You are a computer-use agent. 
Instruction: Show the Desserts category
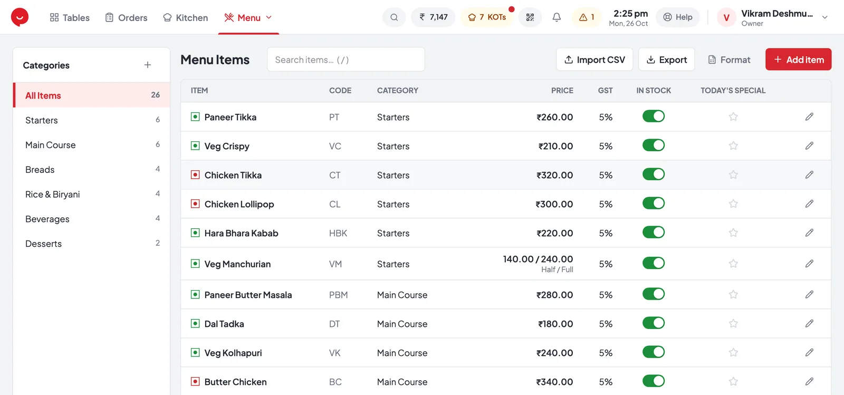click(x=92, y=244)
